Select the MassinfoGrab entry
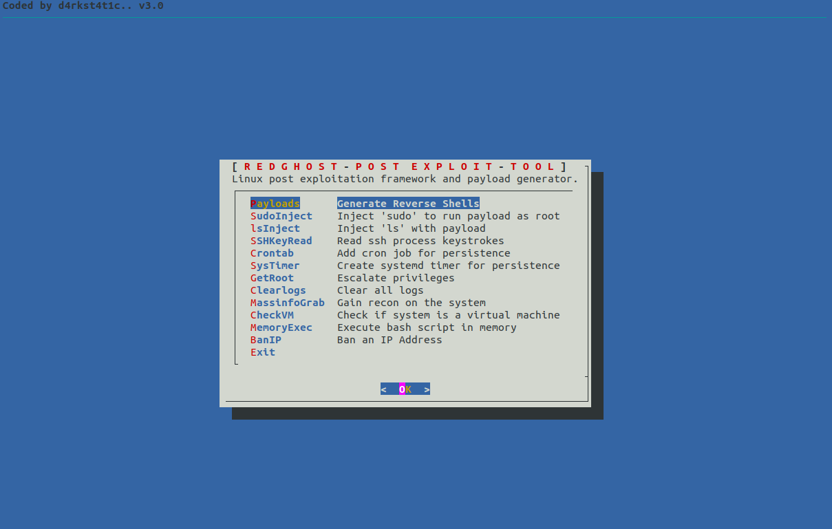The height and width of the screenshot is (529, 832). pos(288,303)
